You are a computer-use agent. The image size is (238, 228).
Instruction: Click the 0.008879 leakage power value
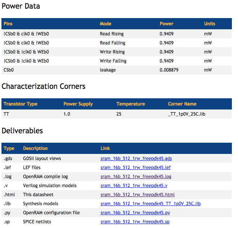point(169,70)
